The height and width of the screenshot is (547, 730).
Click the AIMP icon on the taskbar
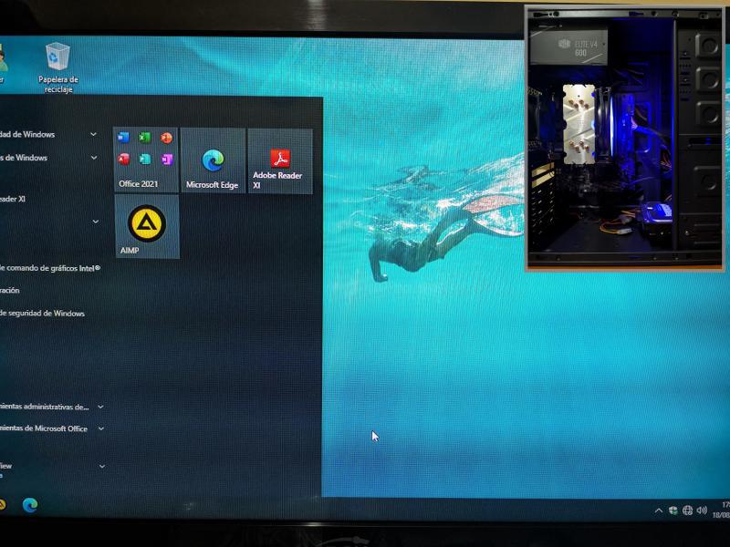2,503
